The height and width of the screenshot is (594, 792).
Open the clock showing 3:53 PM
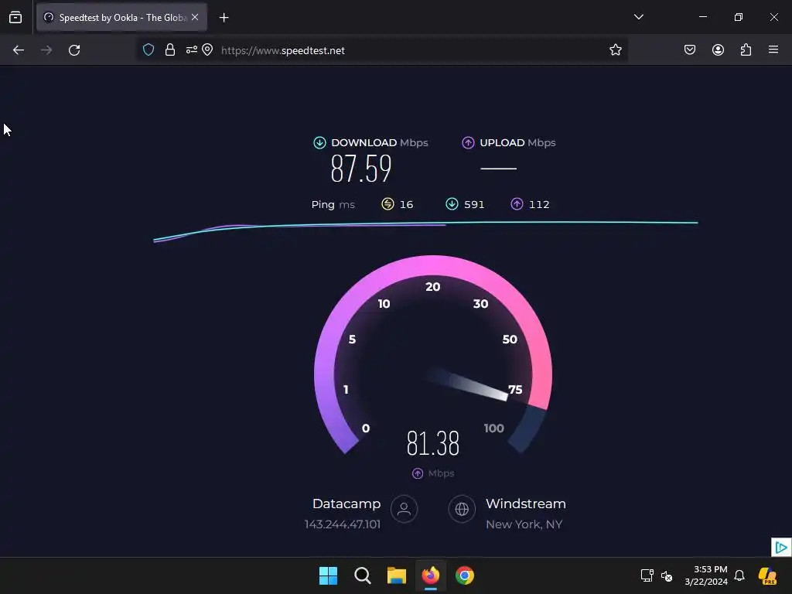click(706, 575)
